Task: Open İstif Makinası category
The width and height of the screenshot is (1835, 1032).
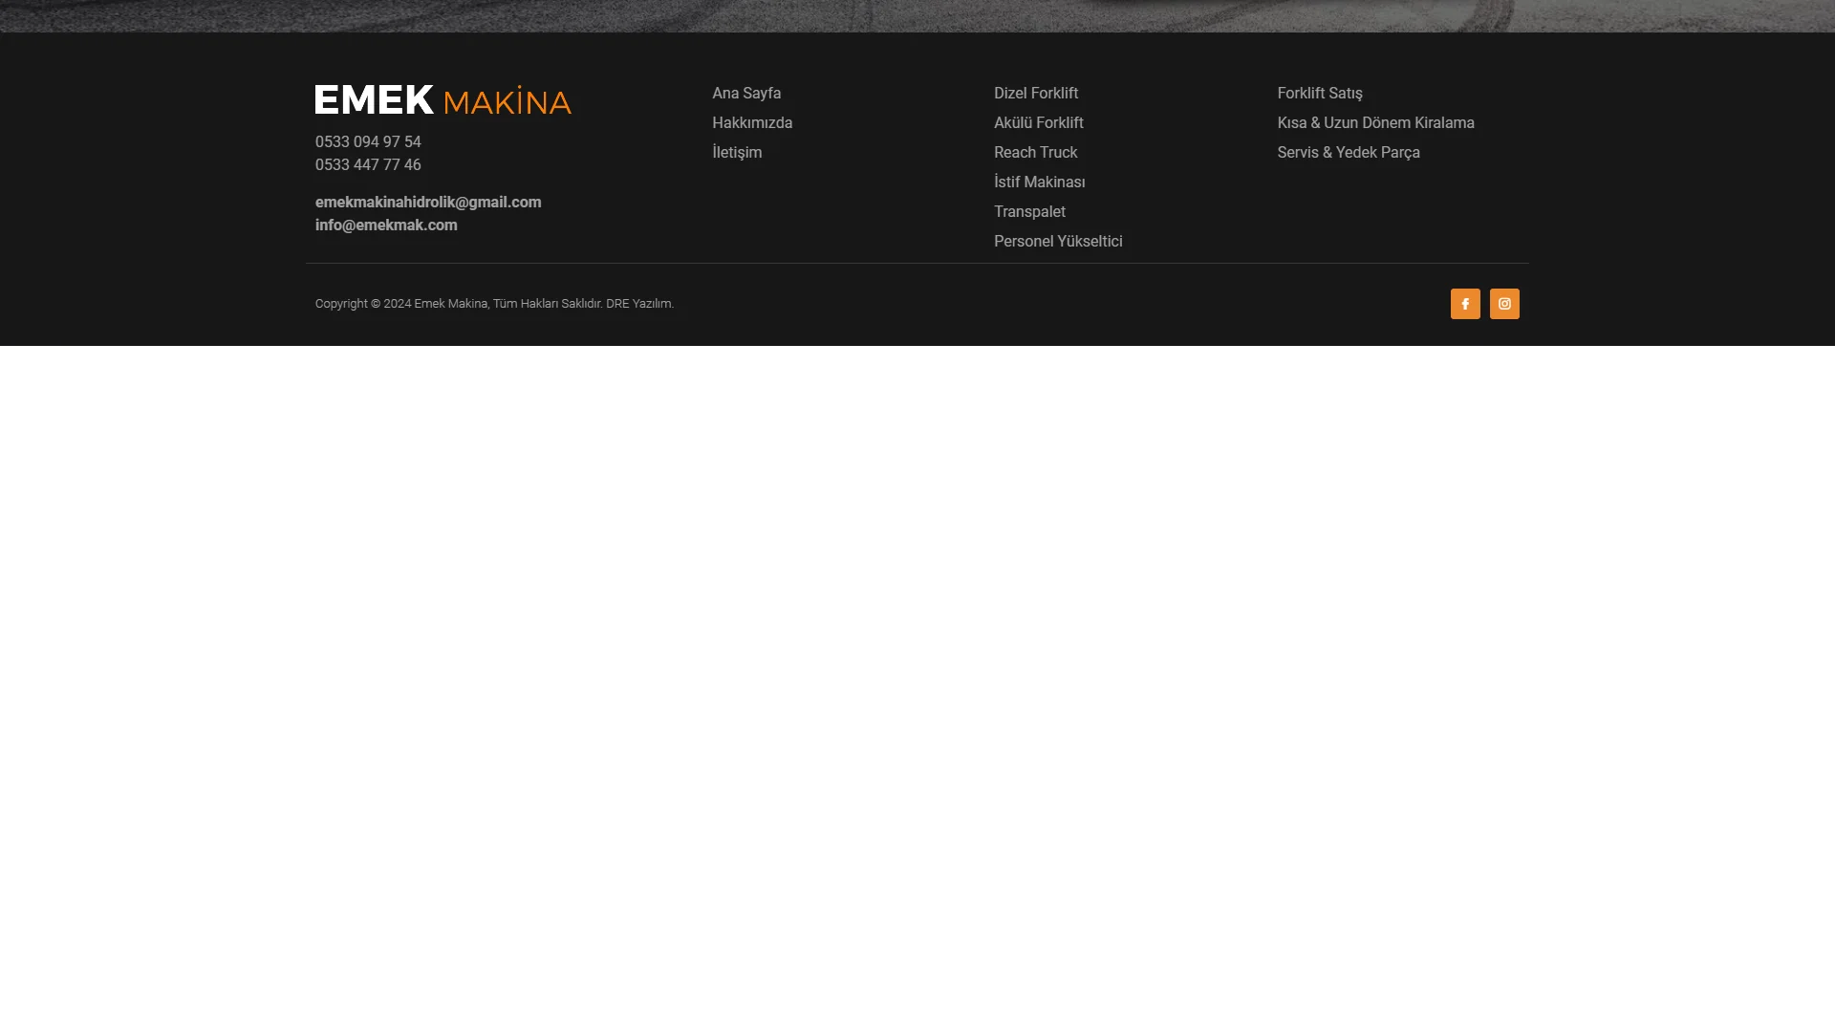Action: (x=1040, y=183)
